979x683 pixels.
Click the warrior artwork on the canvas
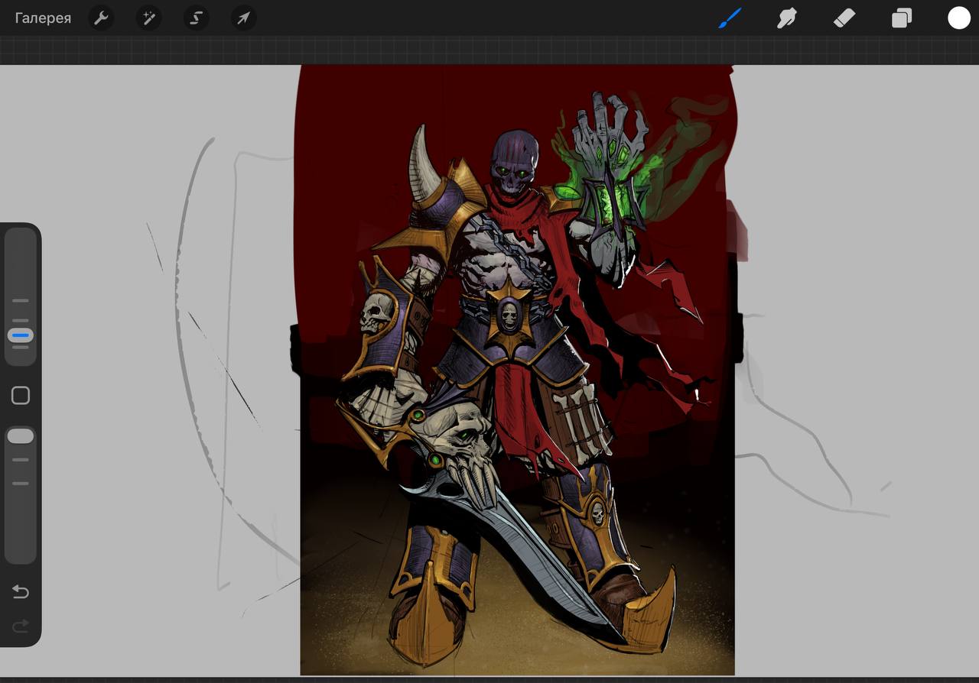pos(517,370)
